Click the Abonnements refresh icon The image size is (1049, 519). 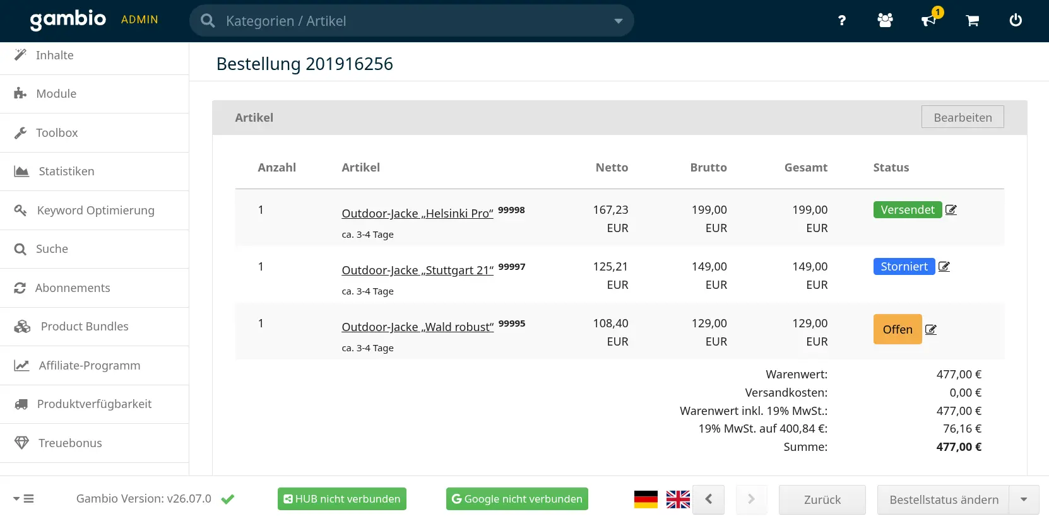click(20, 288)
